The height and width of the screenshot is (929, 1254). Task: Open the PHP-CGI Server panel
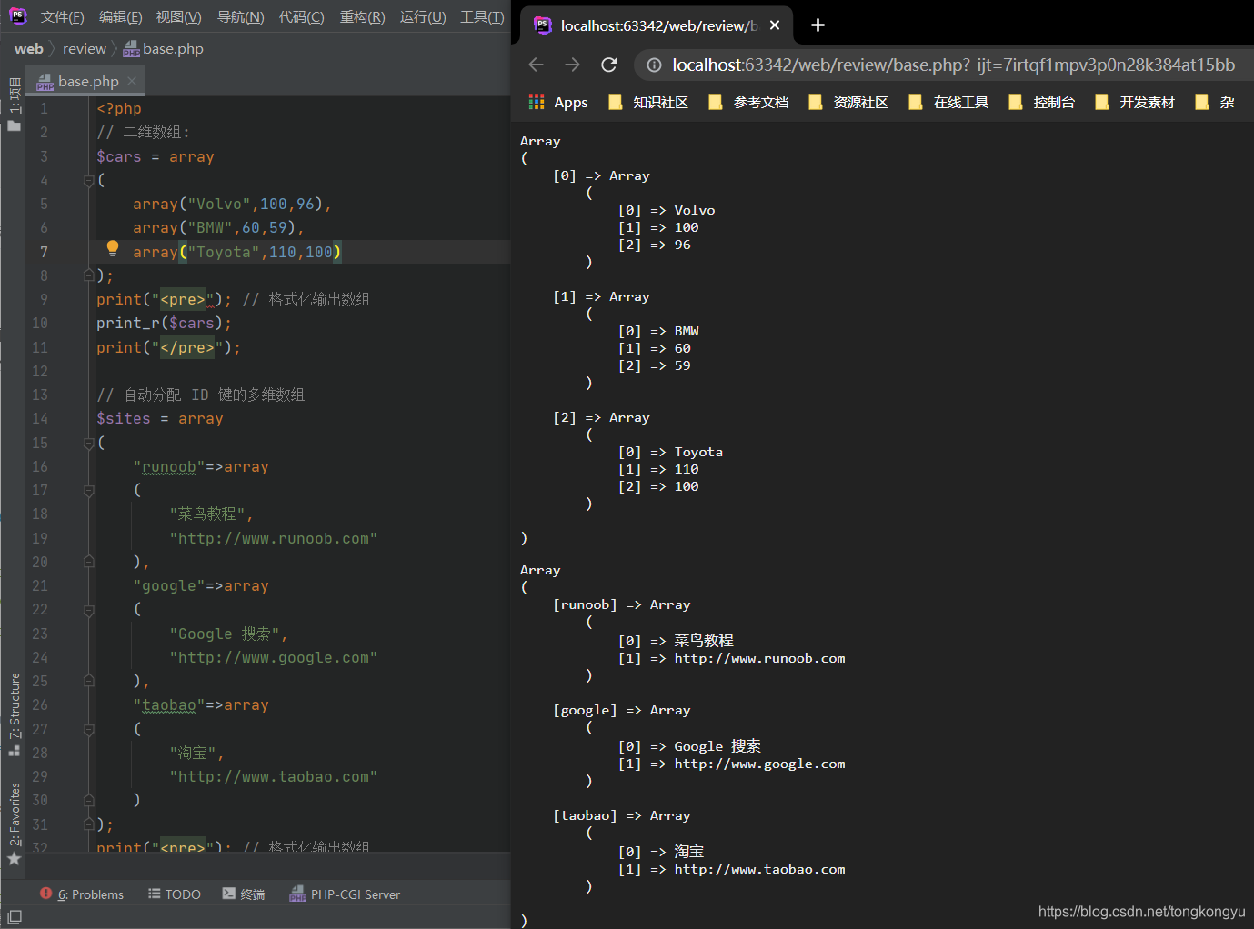(x=345, y=894)
